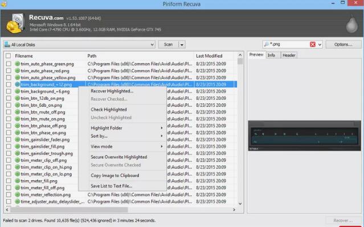Click green status icon for trim_background_+6.png
Viewport: 364px width, 227px height.
pos(17,91)
